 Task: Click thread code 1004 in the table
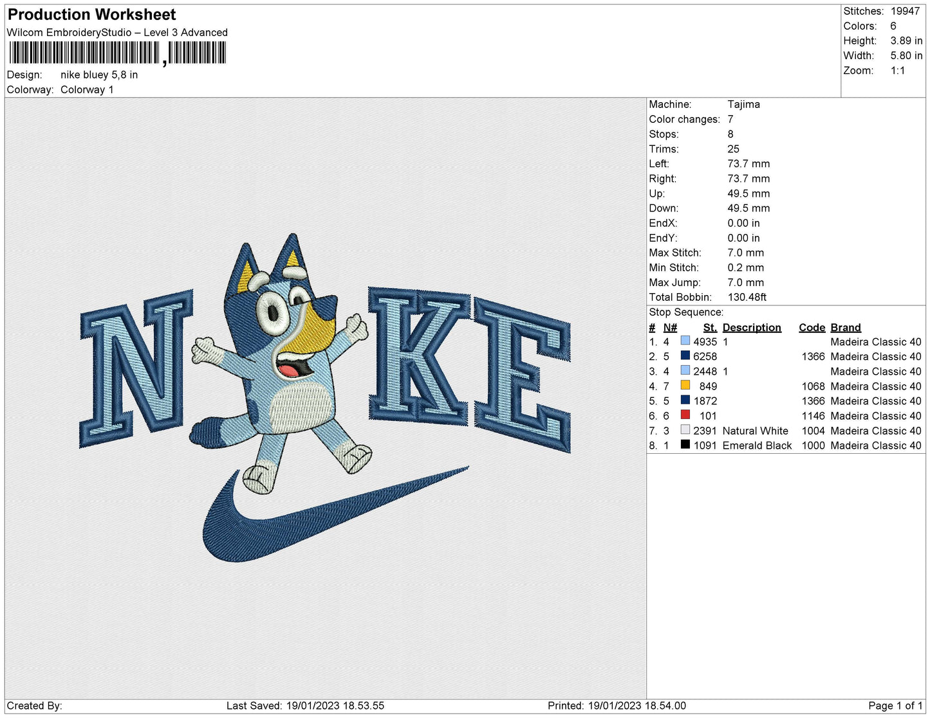(813, 431)
